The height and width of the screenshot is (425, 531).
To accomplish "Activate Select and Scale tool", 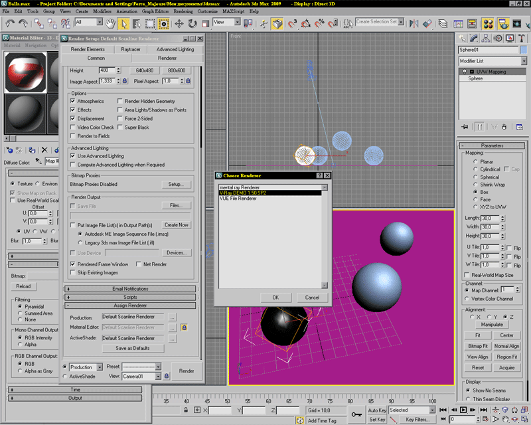I will pos(205,23).
